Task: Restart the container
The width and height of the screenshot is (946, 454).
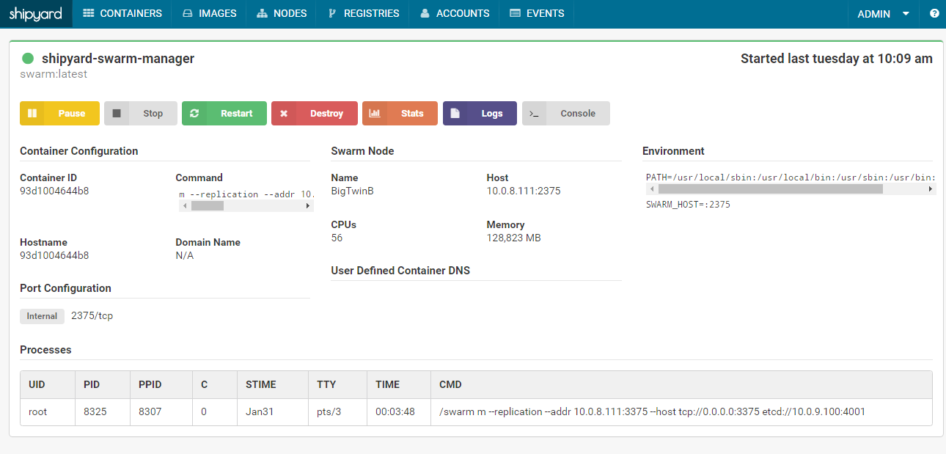Action: (x=224, y=114)
